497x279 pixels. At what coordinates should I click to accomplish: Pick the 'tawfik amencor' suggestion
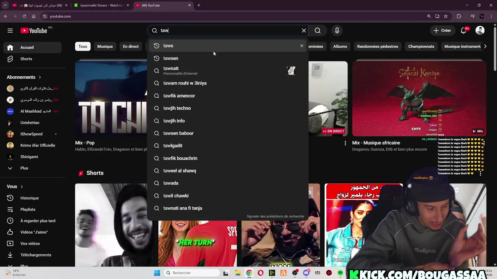point(228,96)
